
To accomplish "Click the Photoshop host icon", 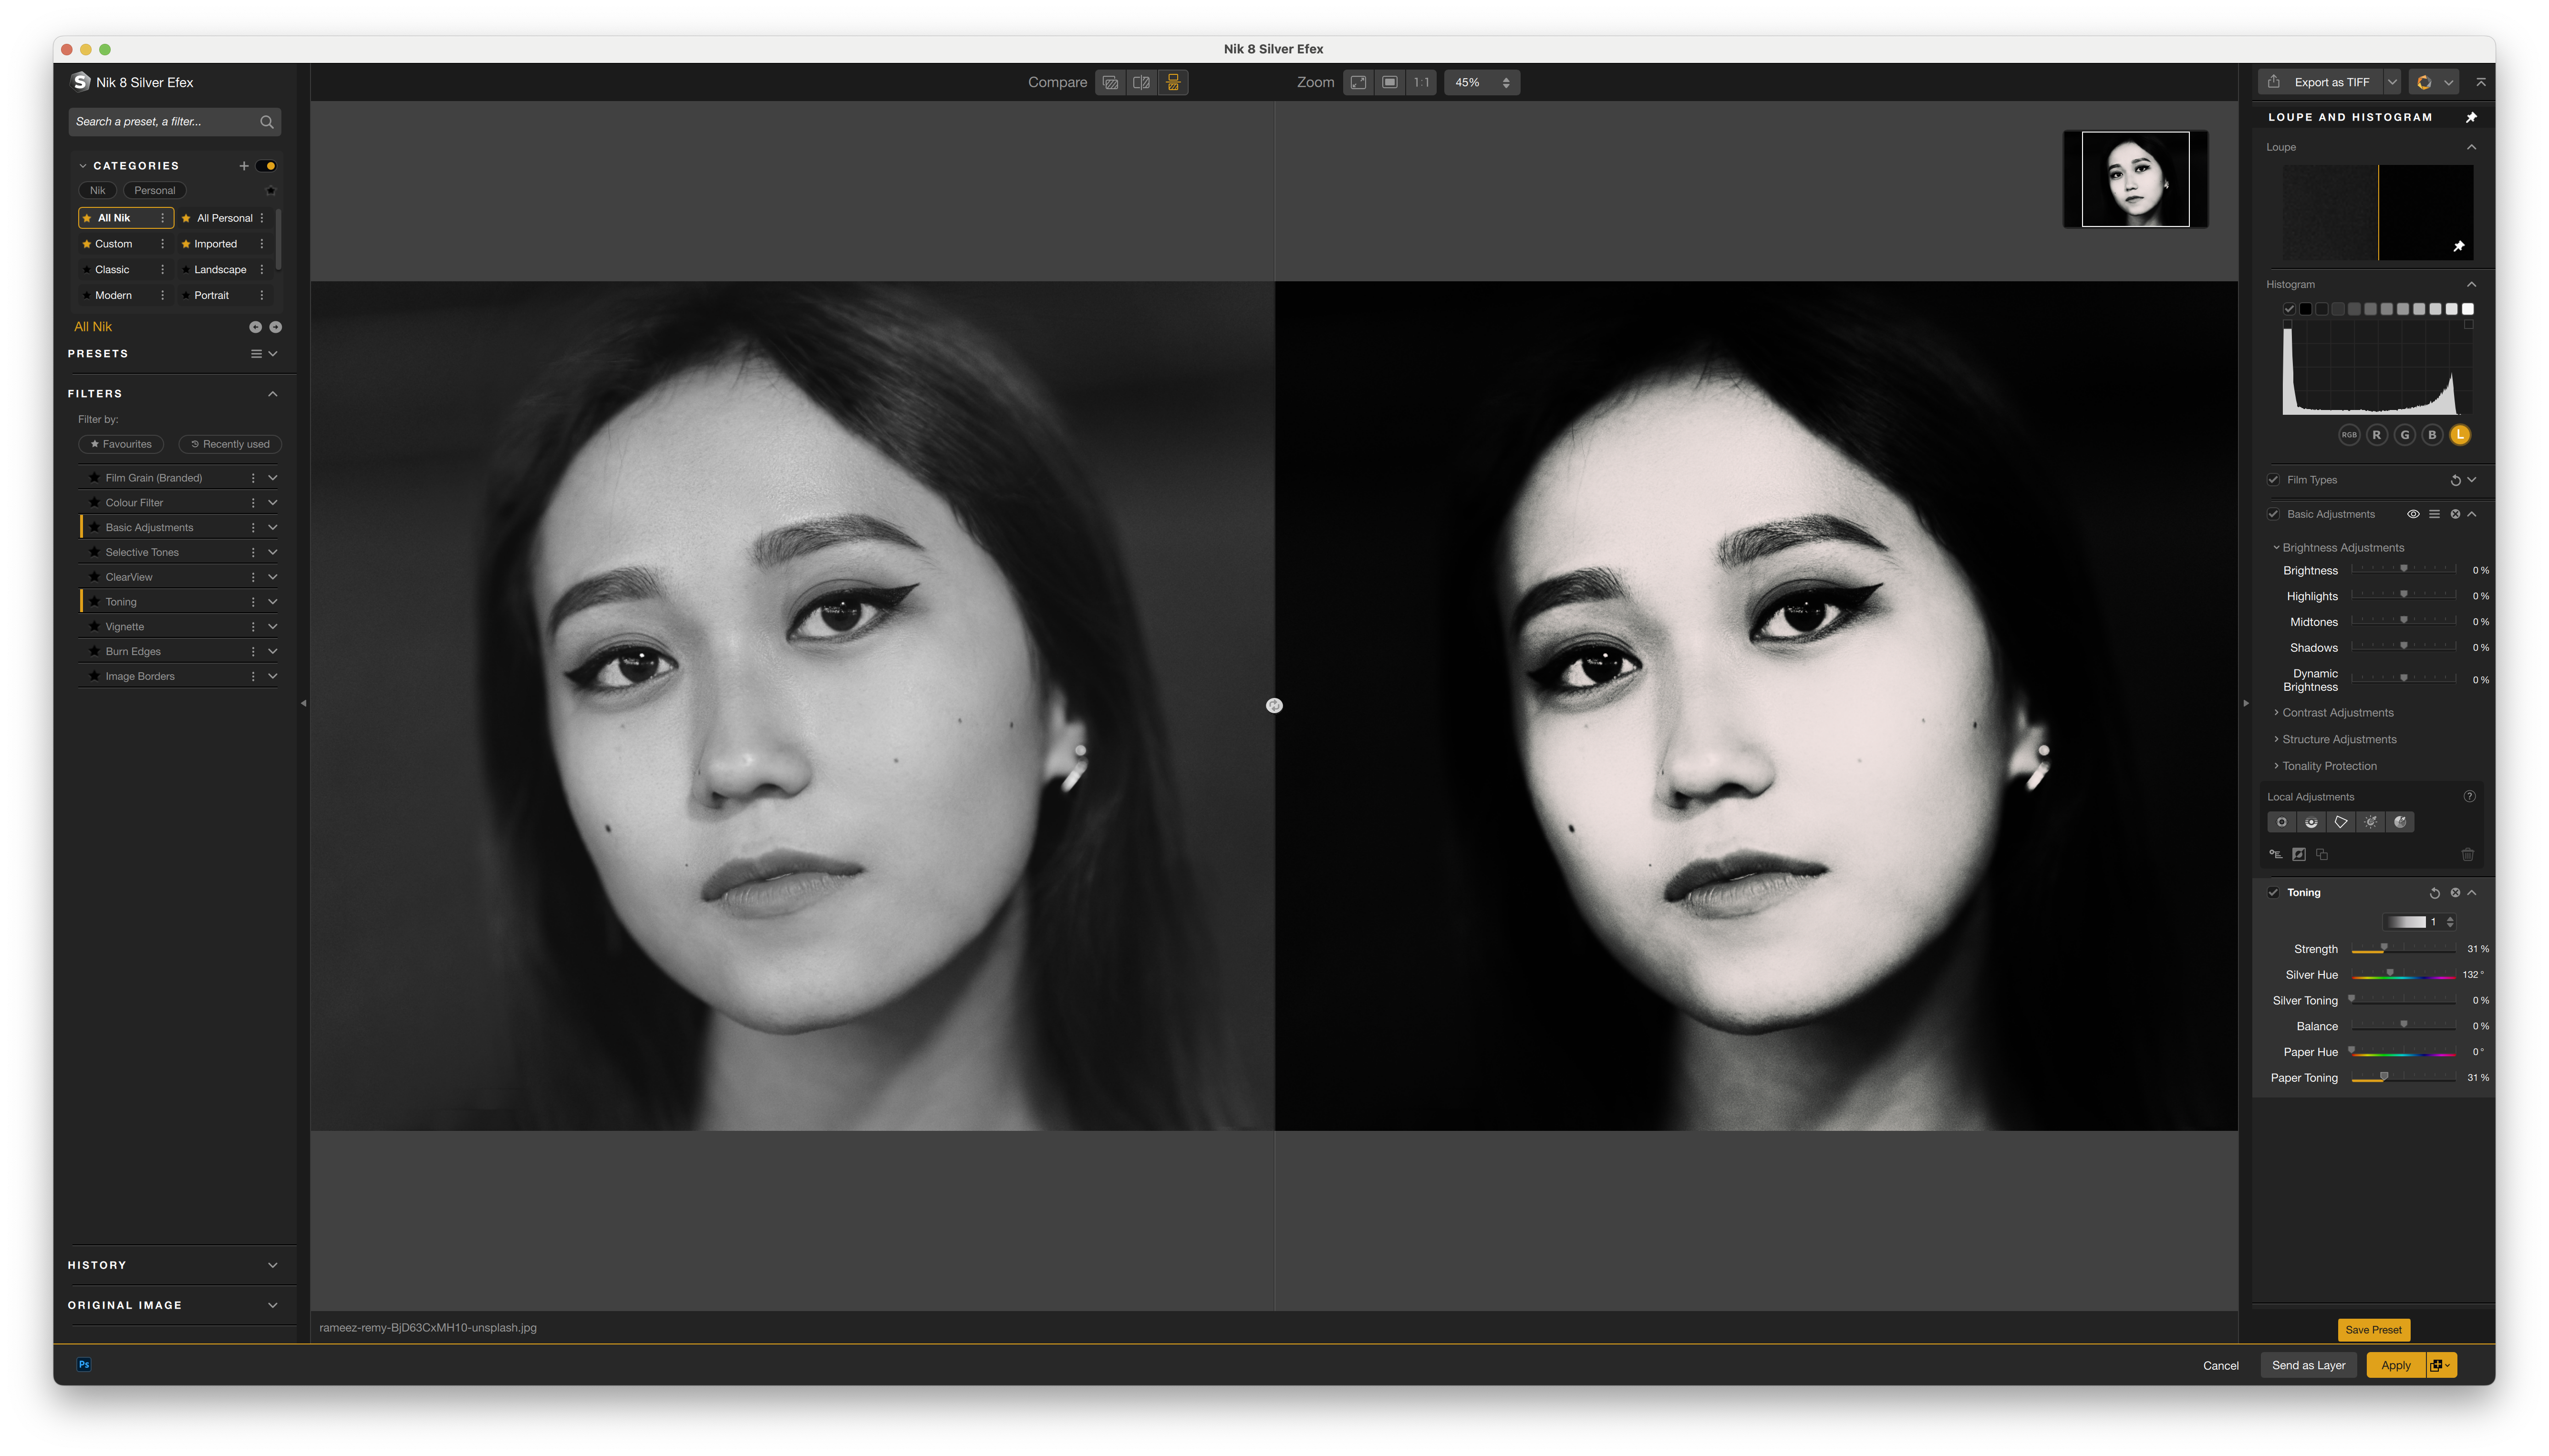I will pyautogui.click(x=84, y=1365).
